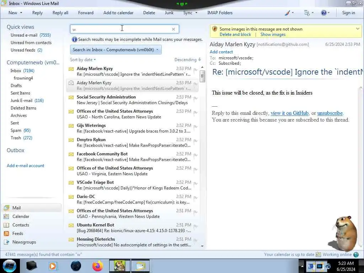364x273 pixels.
Task: Expand the colorizer dropdown arrow
Action: click(293, 13)
